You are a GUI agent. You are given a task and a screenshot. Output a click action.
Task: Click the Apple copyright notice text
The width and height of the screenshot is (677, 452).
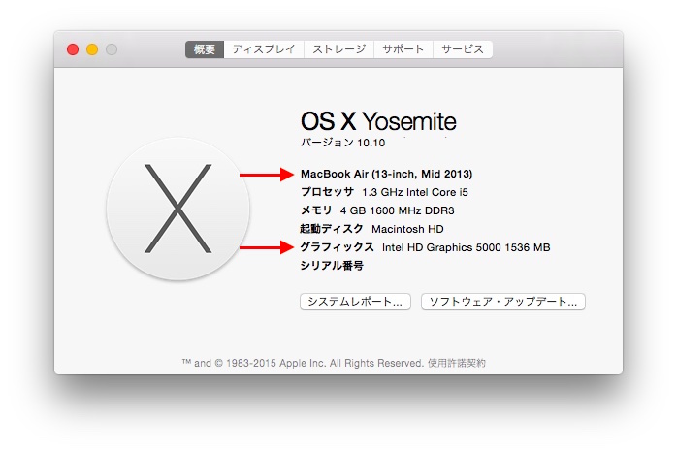[303, 363]
